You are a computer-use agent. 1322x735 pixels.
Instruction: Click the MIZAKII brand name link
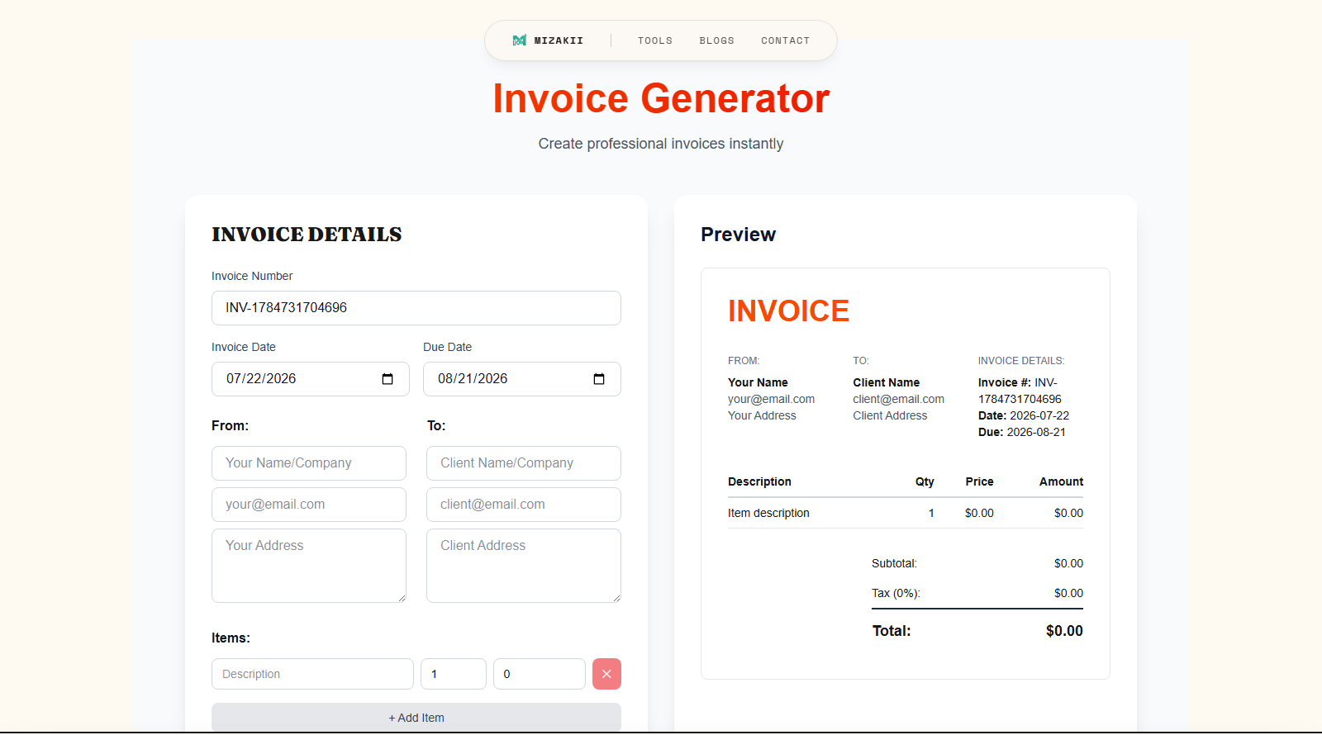pos(559,40)
